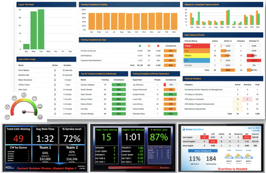Click the Inova Solutions logo
The height and width of the screenshot is (173, 266).
pyautogui.click(x=193, y=129)
